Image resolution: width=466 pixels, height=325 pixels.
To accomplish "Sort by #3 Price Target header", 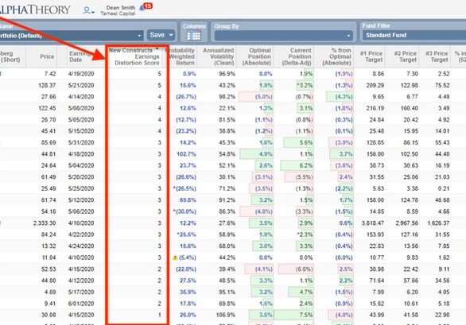I will pyautogui.click(x=437, y=56).
